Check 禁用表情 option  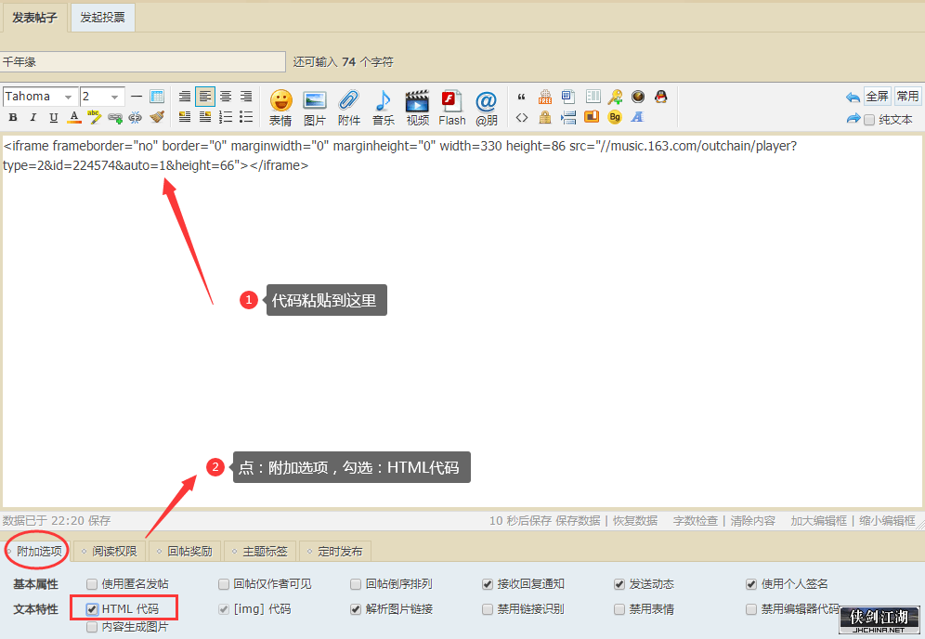click(619, 609)
